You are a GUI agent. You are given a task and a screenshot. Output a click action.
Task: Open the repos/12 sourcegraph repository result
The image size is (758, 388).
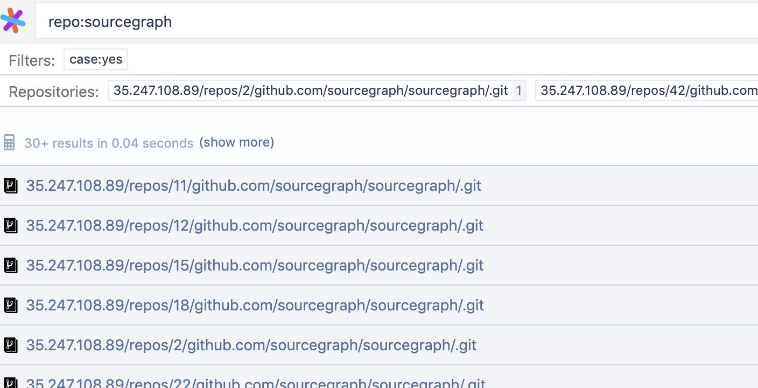[x=255, y=225]
